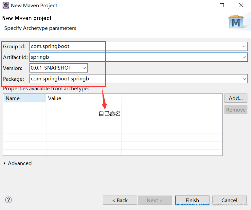Minimize the New Maven Project window

click(203, 5)
